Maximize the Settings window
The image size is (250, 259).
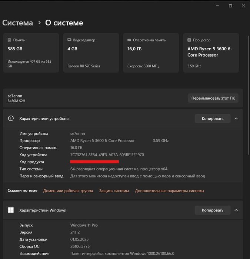click(x=230, y=6)
